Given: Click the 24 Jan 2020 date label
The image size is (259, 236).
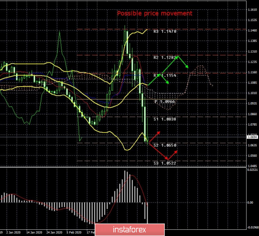Looking at the screenshot, I should tap(54, 232).
